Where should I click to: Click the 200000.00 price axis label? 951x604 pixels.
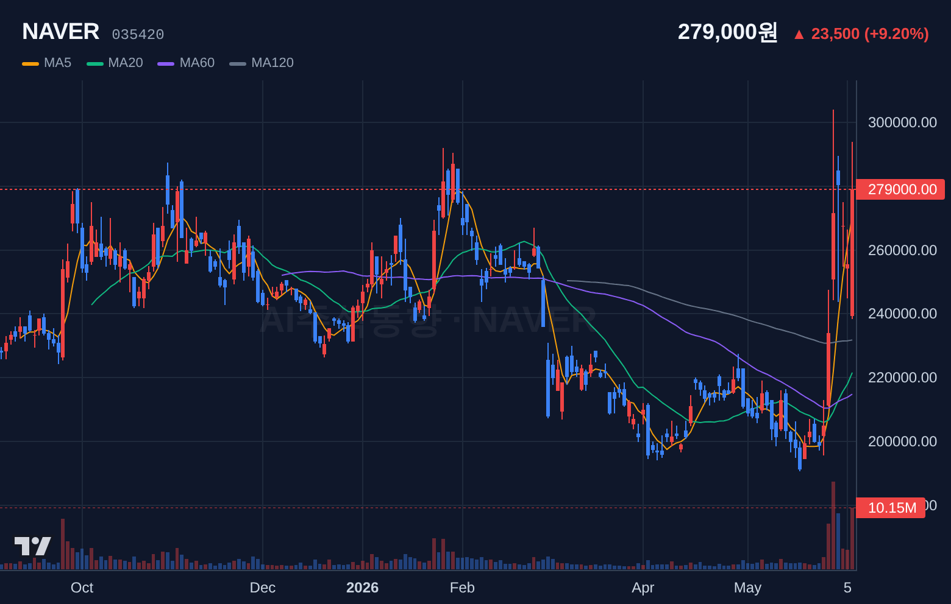pyautogui.click(x=902, y=441)
